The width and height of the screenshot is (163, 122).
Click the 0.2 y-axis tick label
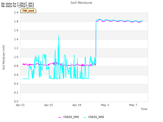point(16,93)
